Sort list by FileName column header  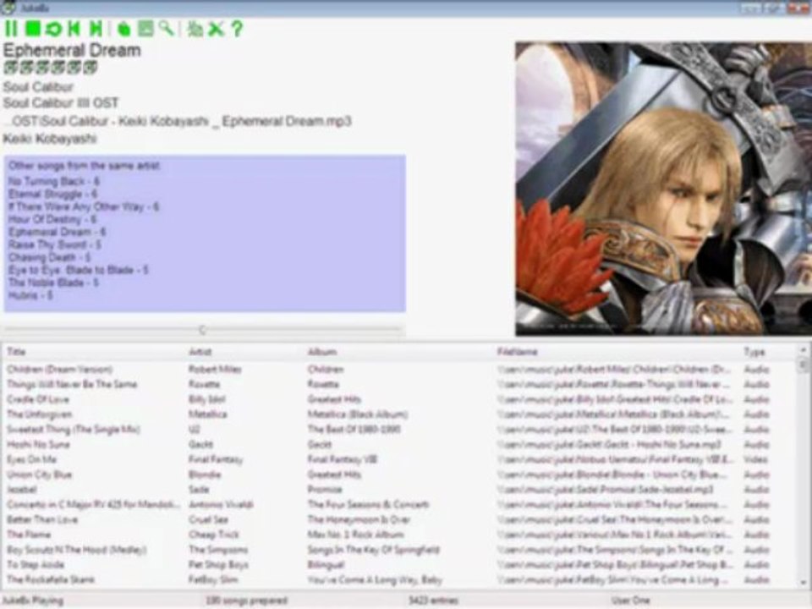point(517,352)
